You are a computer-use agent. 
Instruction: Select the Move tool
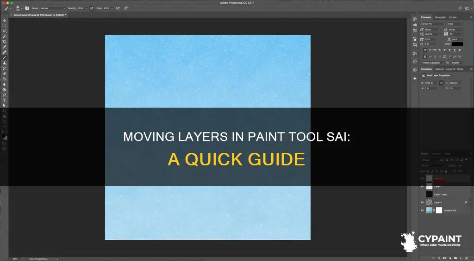click(x=4, y=20)
